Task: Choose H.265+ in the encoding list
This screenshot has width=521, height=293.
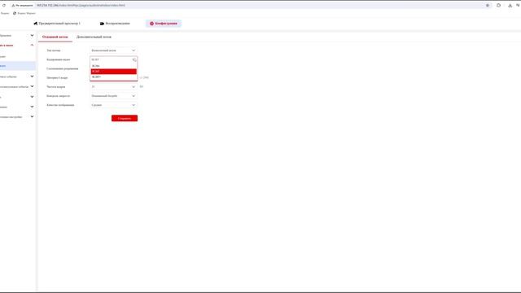Action: coord(114,77)
